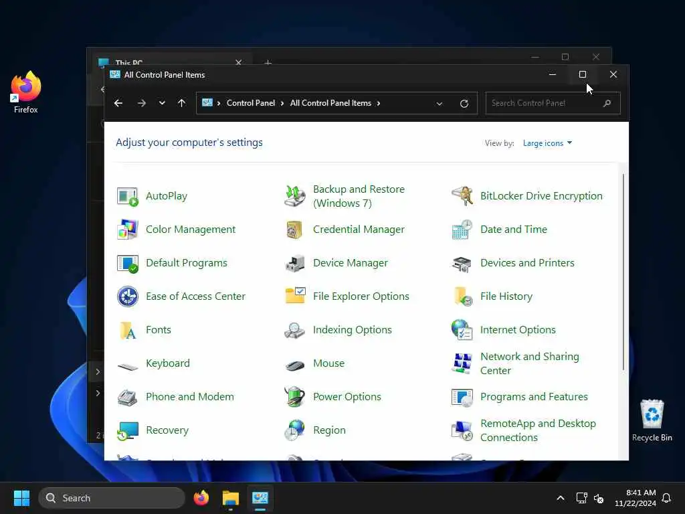The height and width of the screenshot is (514, 685).
Task: Click the AutoPlay text link
Action: (x=167, y=196)
